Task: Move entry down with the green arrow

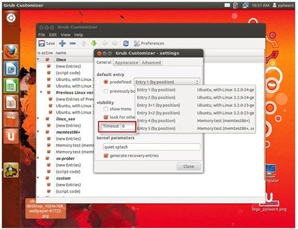Action: (94, 44)
